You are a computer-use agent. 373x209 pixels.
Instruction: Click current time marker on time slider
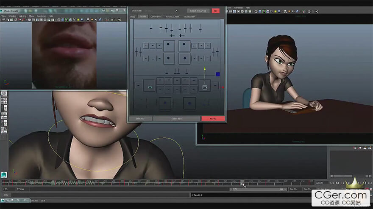click(242, 182)
